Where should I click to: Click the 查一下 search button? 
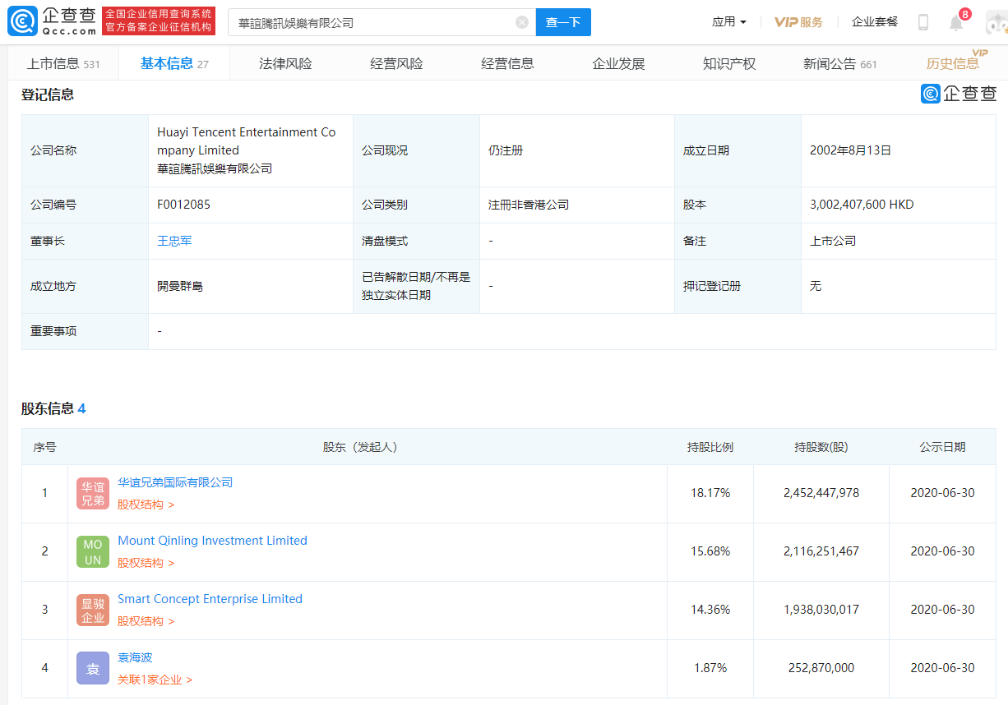(563, 22)
